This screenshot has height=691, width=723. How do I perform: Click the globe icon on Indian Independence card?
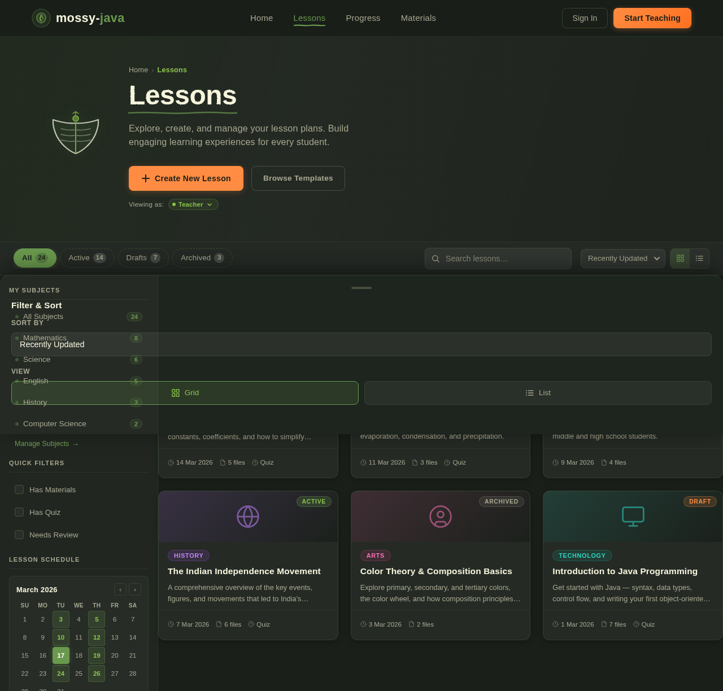[248, 516]
